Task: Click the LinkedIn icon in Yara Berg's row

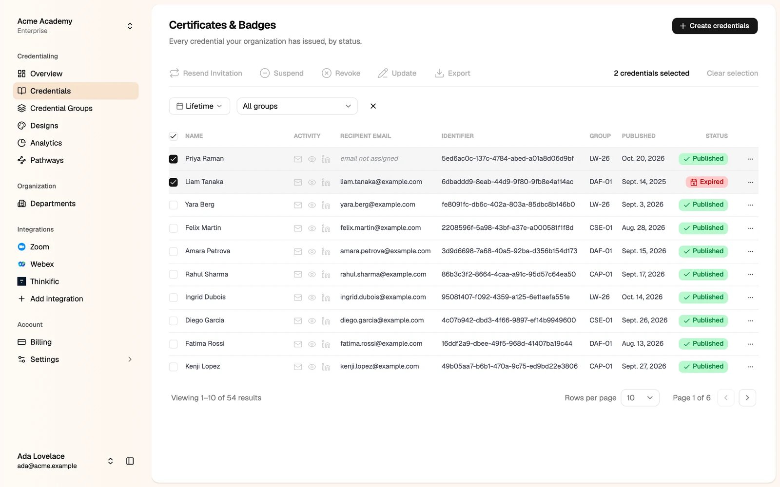Action: 326,205
